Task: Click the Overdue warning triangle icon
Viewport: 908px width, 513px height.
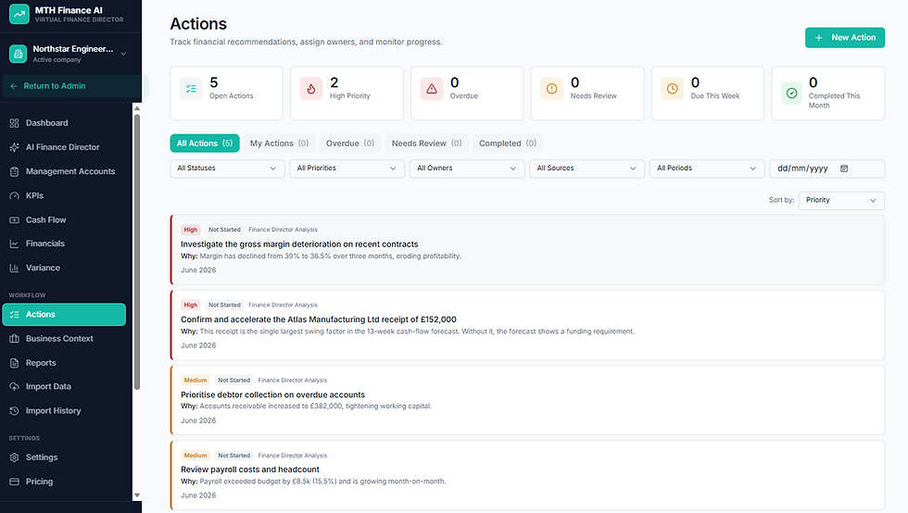Action: point(432,89)
